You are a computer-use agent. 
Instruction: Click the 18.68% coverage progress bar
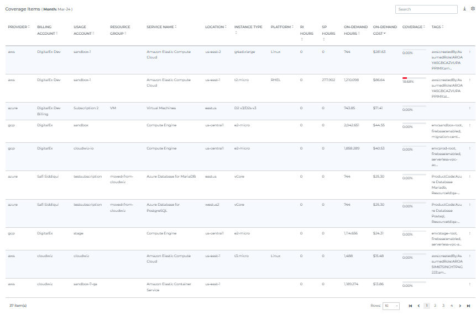414,78
